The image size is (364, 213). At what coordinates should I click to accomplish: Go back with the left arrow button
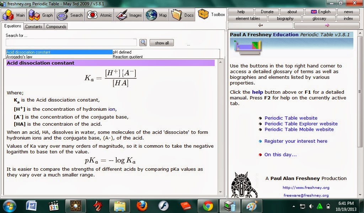pos(261,25)
